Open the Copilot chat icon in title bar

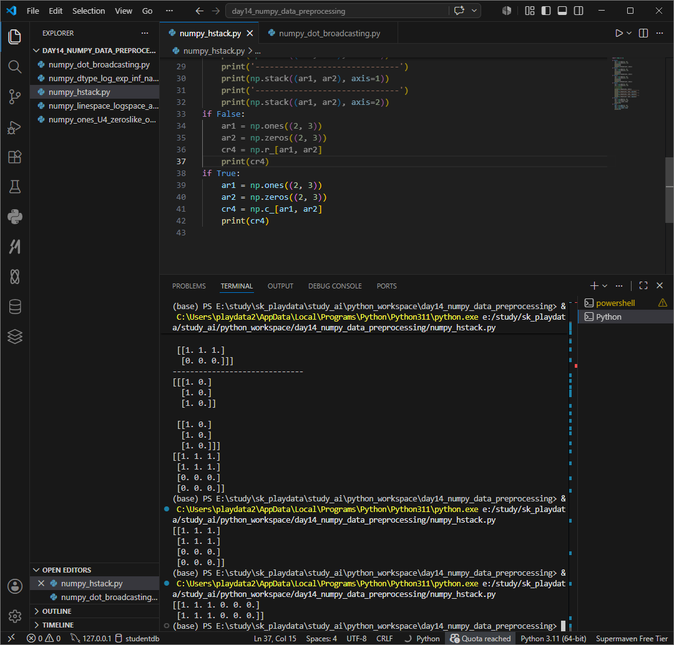point(459,11)
